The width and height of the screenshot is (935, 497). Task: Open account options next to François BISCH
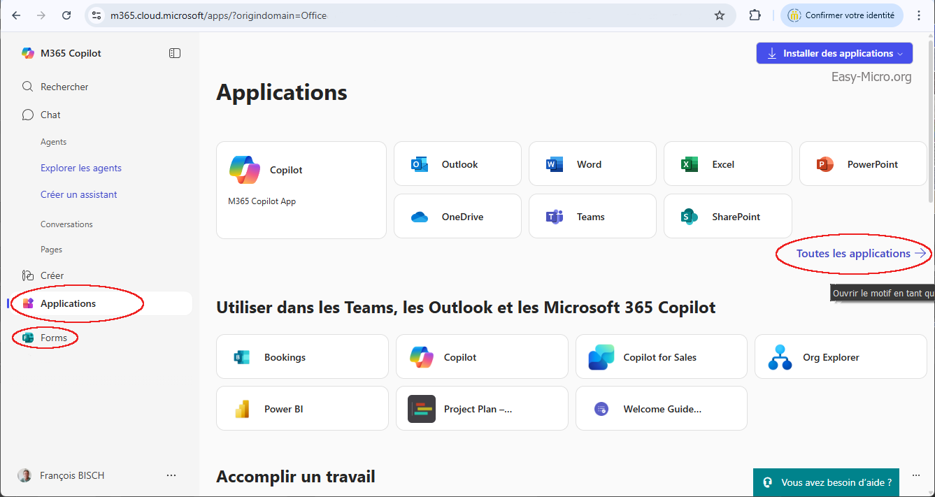(171, 475)
